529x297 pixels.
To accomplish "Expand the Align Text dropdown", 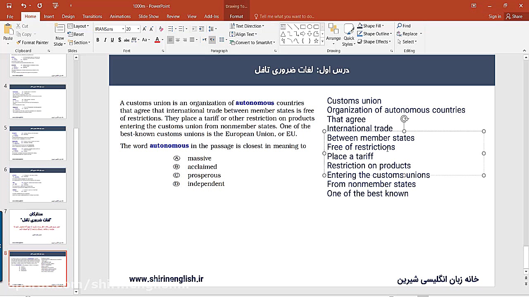I will point(244,34).
